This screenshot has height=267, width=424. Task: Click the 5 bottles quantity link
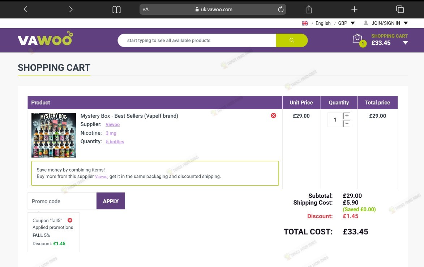(115, 141)
